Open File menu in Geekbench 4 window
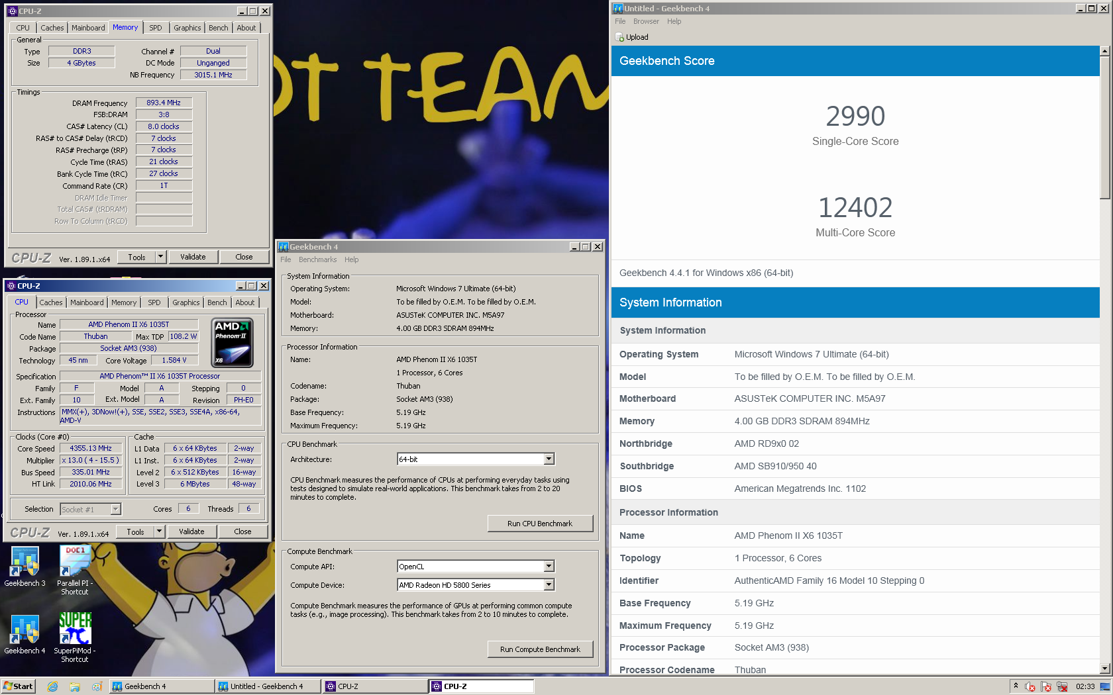The image size is (1113, 695). point(286,259)
